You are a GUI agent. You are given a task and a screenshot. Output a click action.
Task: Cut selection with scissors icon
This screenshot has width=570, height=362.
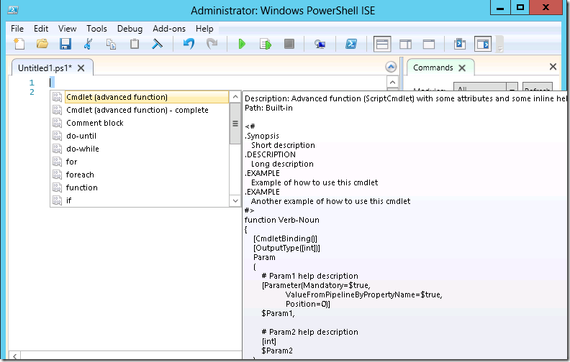tap(88, 44)
